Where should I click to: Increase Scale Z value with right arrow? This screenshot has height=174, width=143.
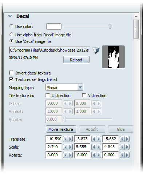click(127, 147)
